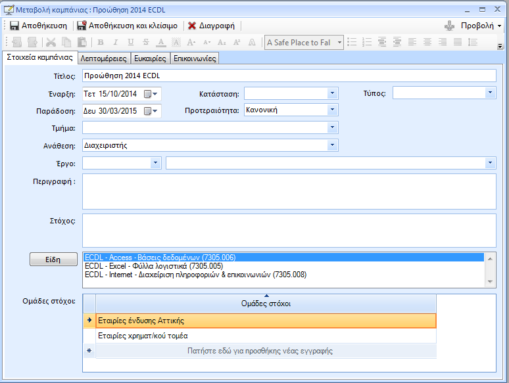Switch to the Λεπτομέρειες tab
The image size is (509, 383).
coord(104,58)
